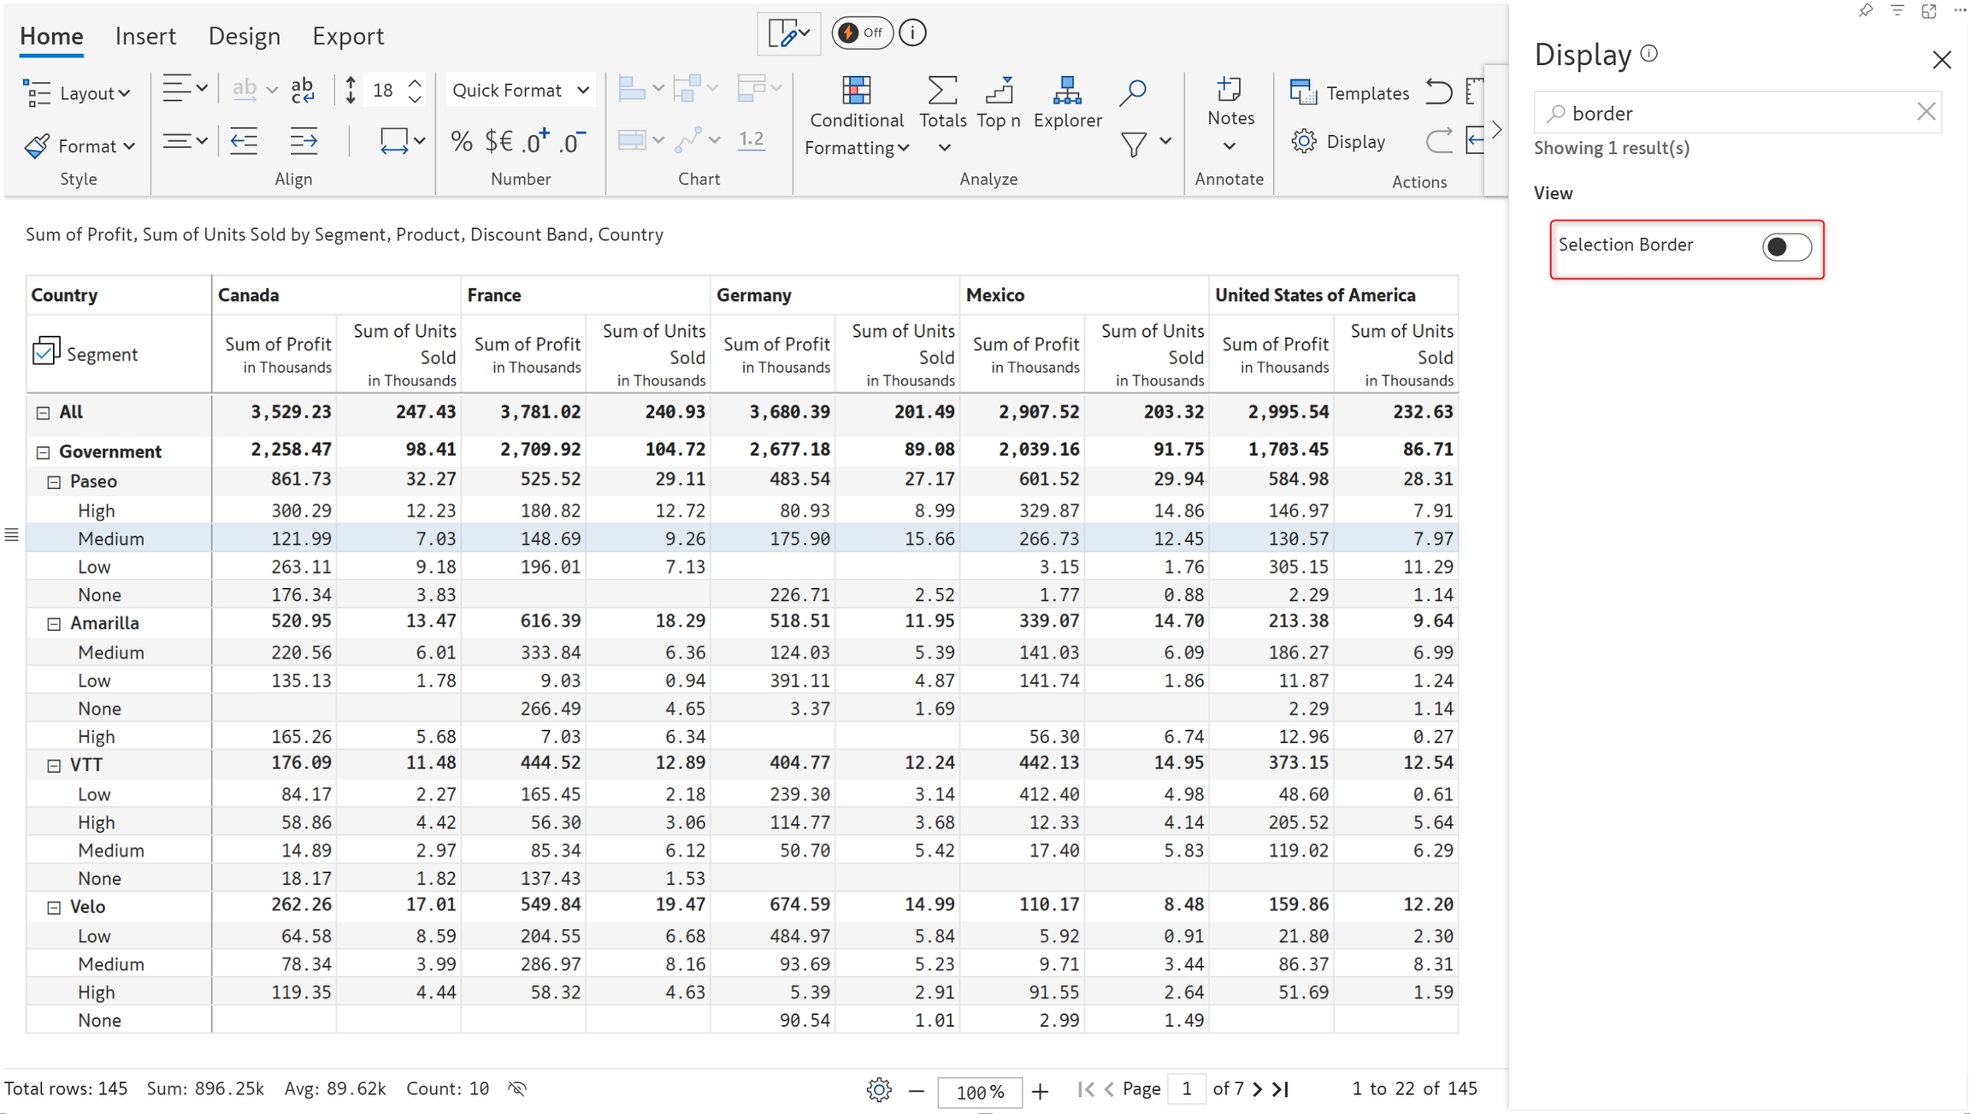
Task: Increase decimal places icon
Action: coord(536,141)
